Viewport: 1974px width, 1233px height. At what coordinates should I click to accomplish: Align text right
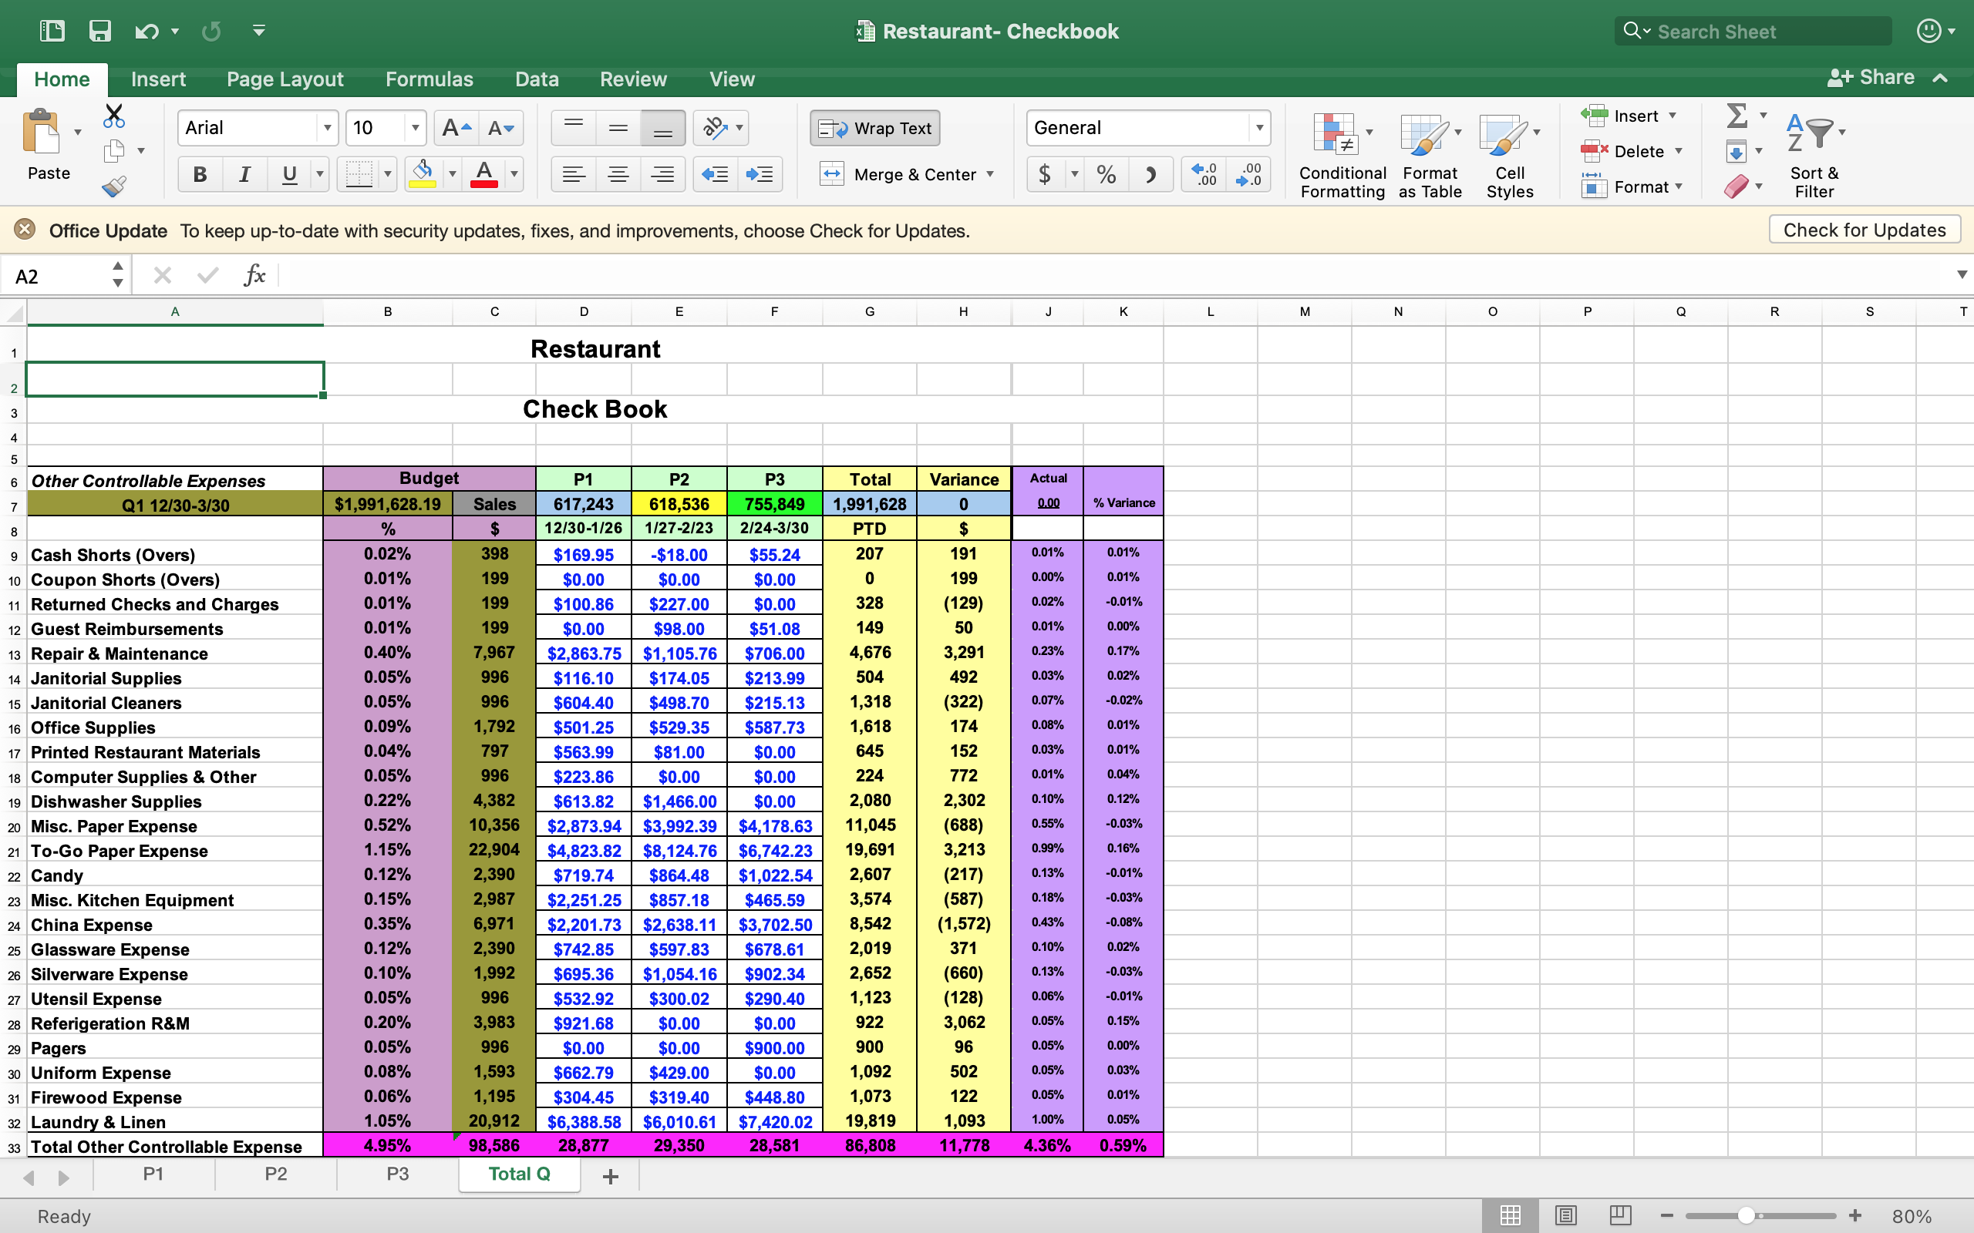tap(663, 174)
